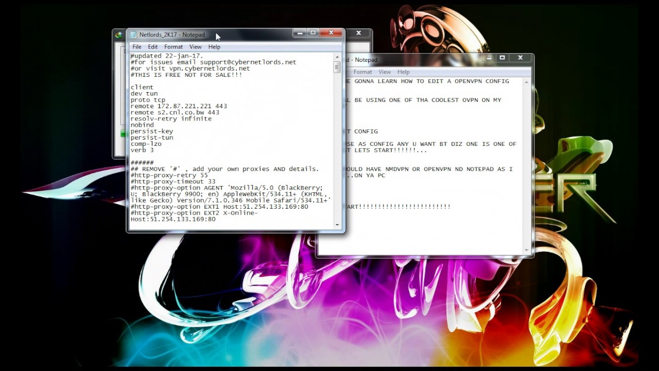Click the Netlords_2K17 Notepad title bar icon
Screen dimensions: 659x371
[x=133, y=35]
